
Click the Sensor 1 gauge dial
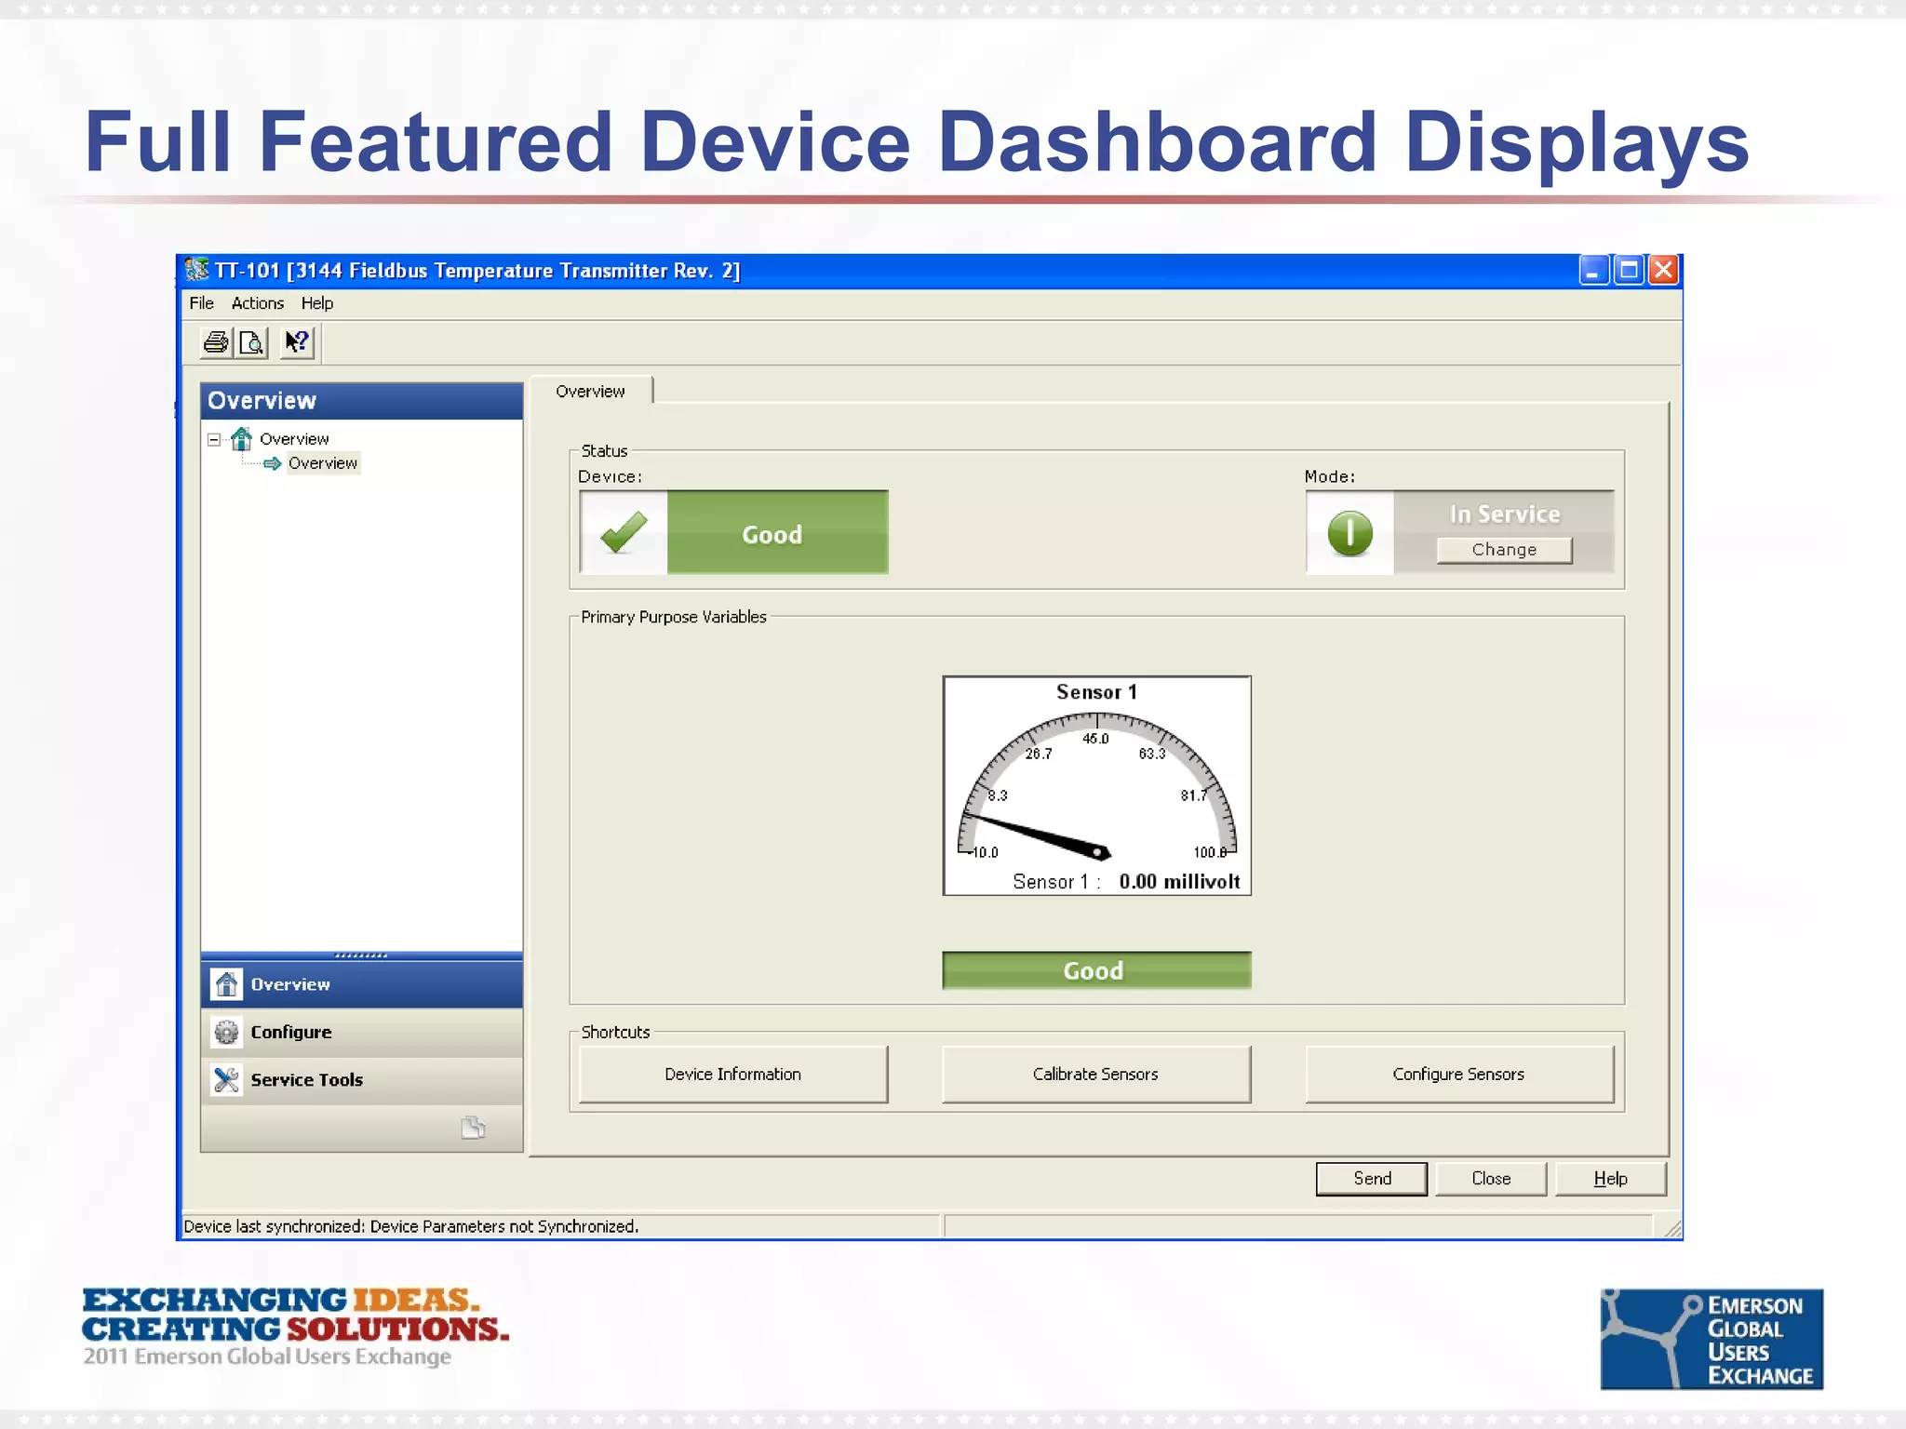click(x=1096, y=785)
